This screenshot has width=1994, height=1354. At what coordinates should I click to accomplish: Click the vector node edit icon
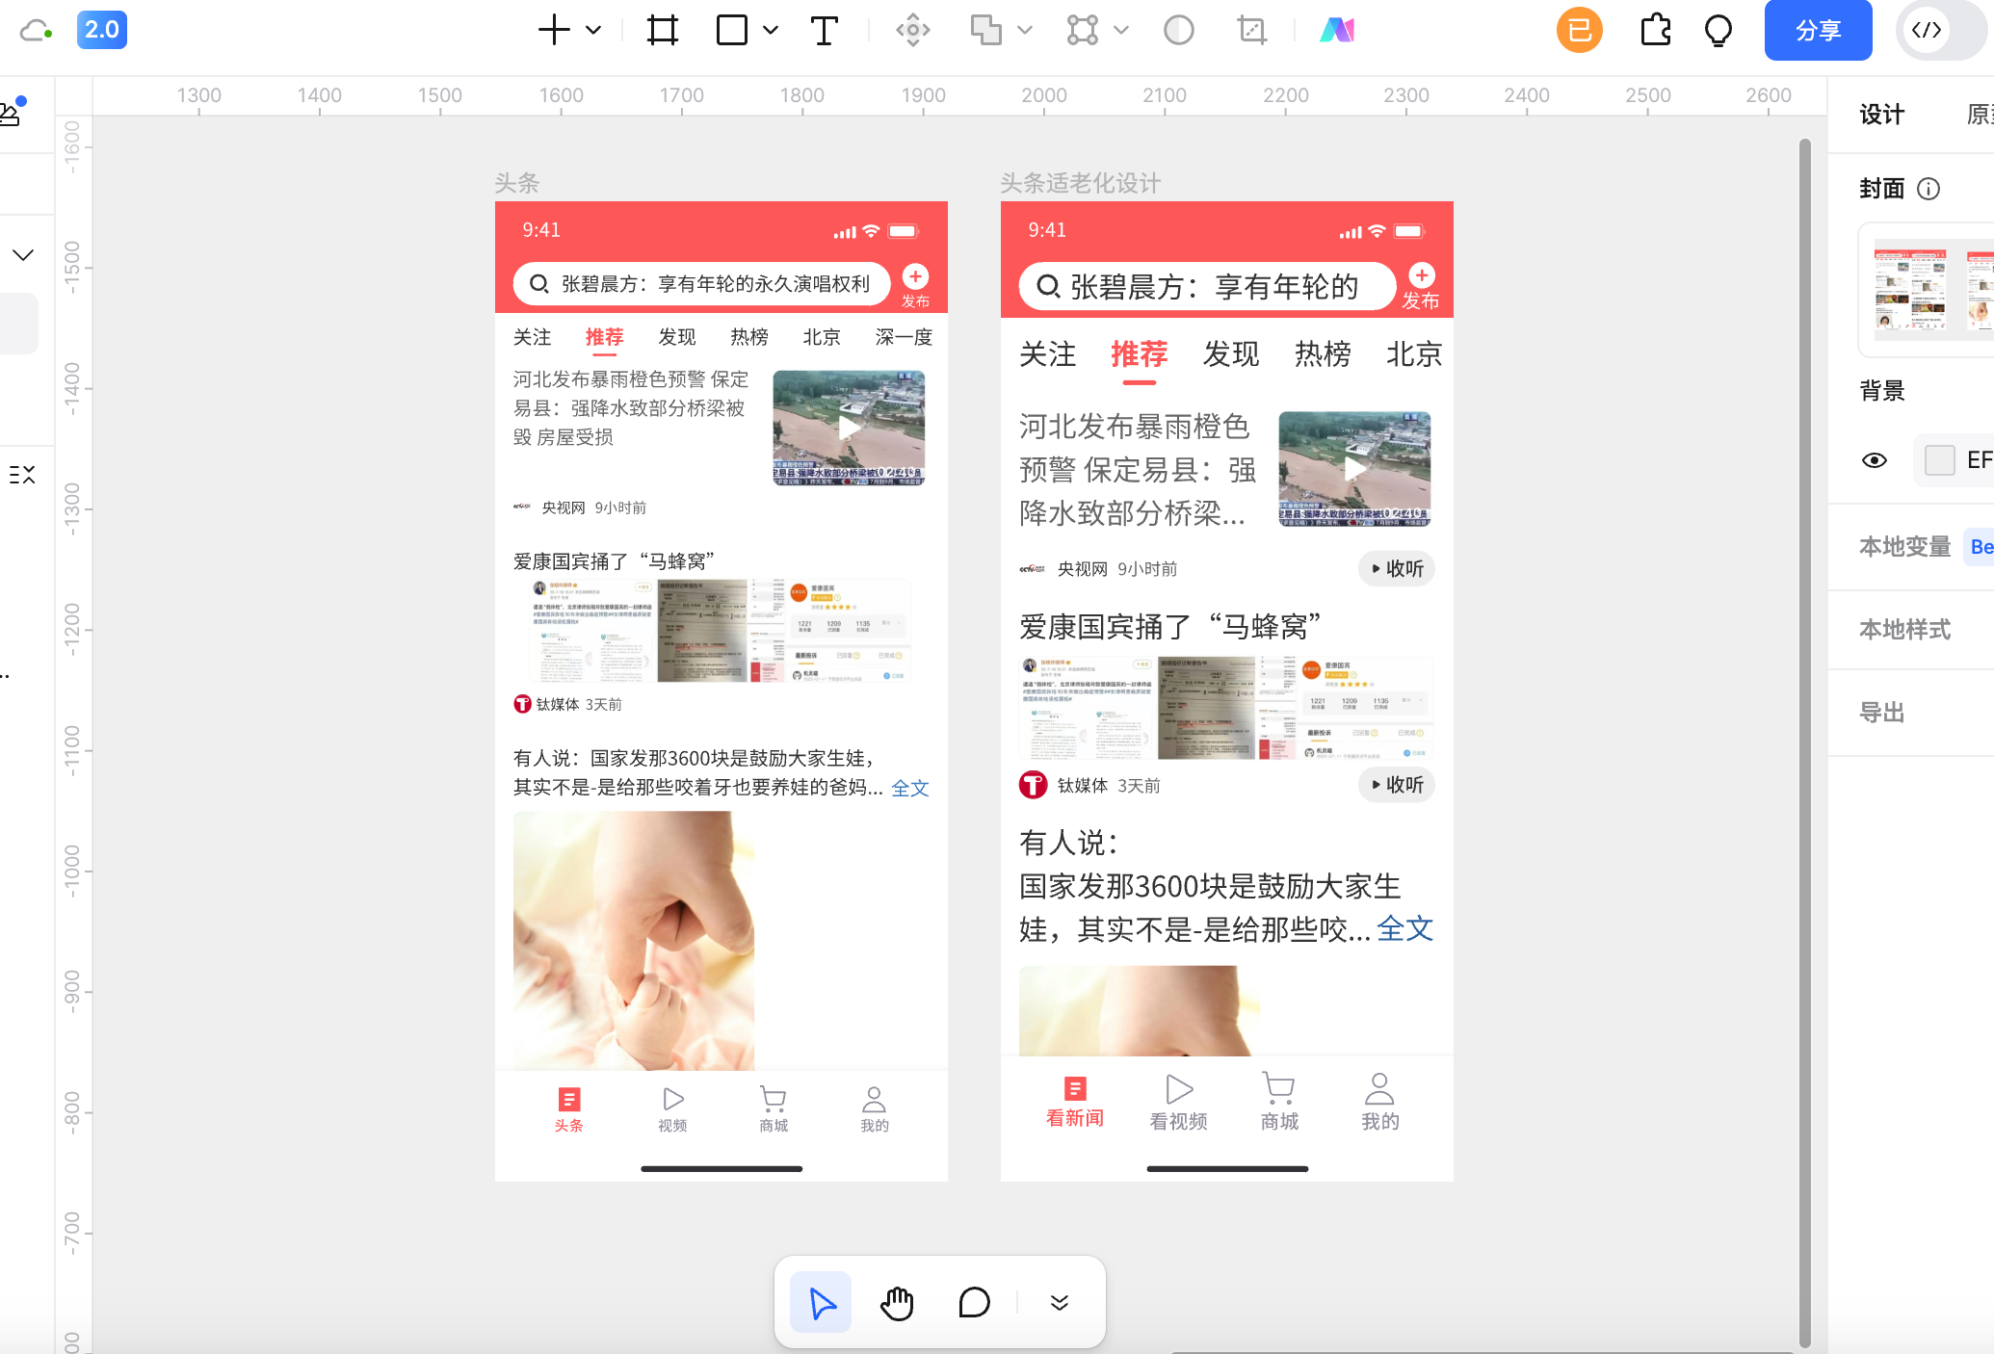pyautogui.click(x=1083, y=30)
